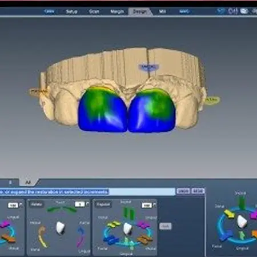This screenshot has width=257, height=257.
Task: Click the green curved rotate arrow
Action: click(61, 209)
